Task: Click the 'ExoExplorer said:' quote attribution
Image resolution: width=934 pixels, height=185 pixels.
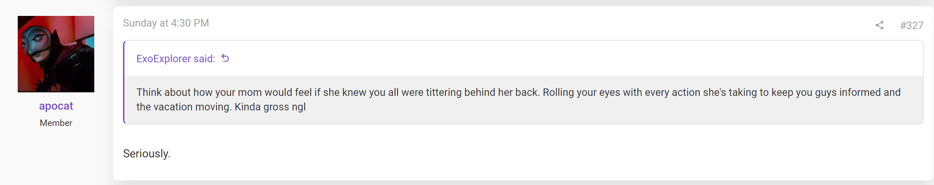Action: coord(176,59)
